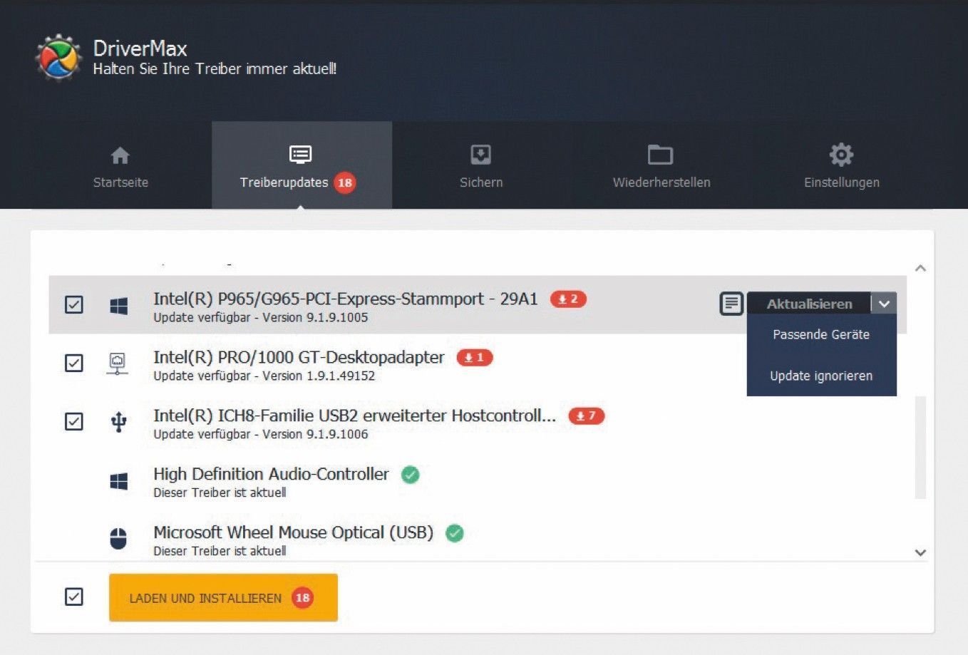968x655 pixels.
Task: Click the green checkmark next to High Definition Audio-Controller
Action: click(411, 475)
